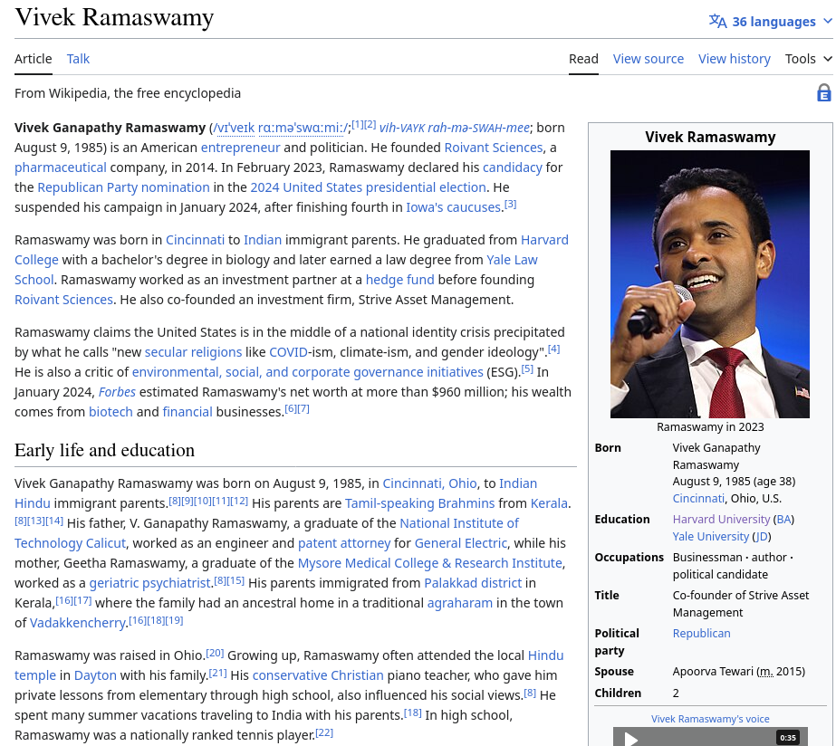836x746 pixels.
Task: Select the Article tab
Action: (33, 59)
